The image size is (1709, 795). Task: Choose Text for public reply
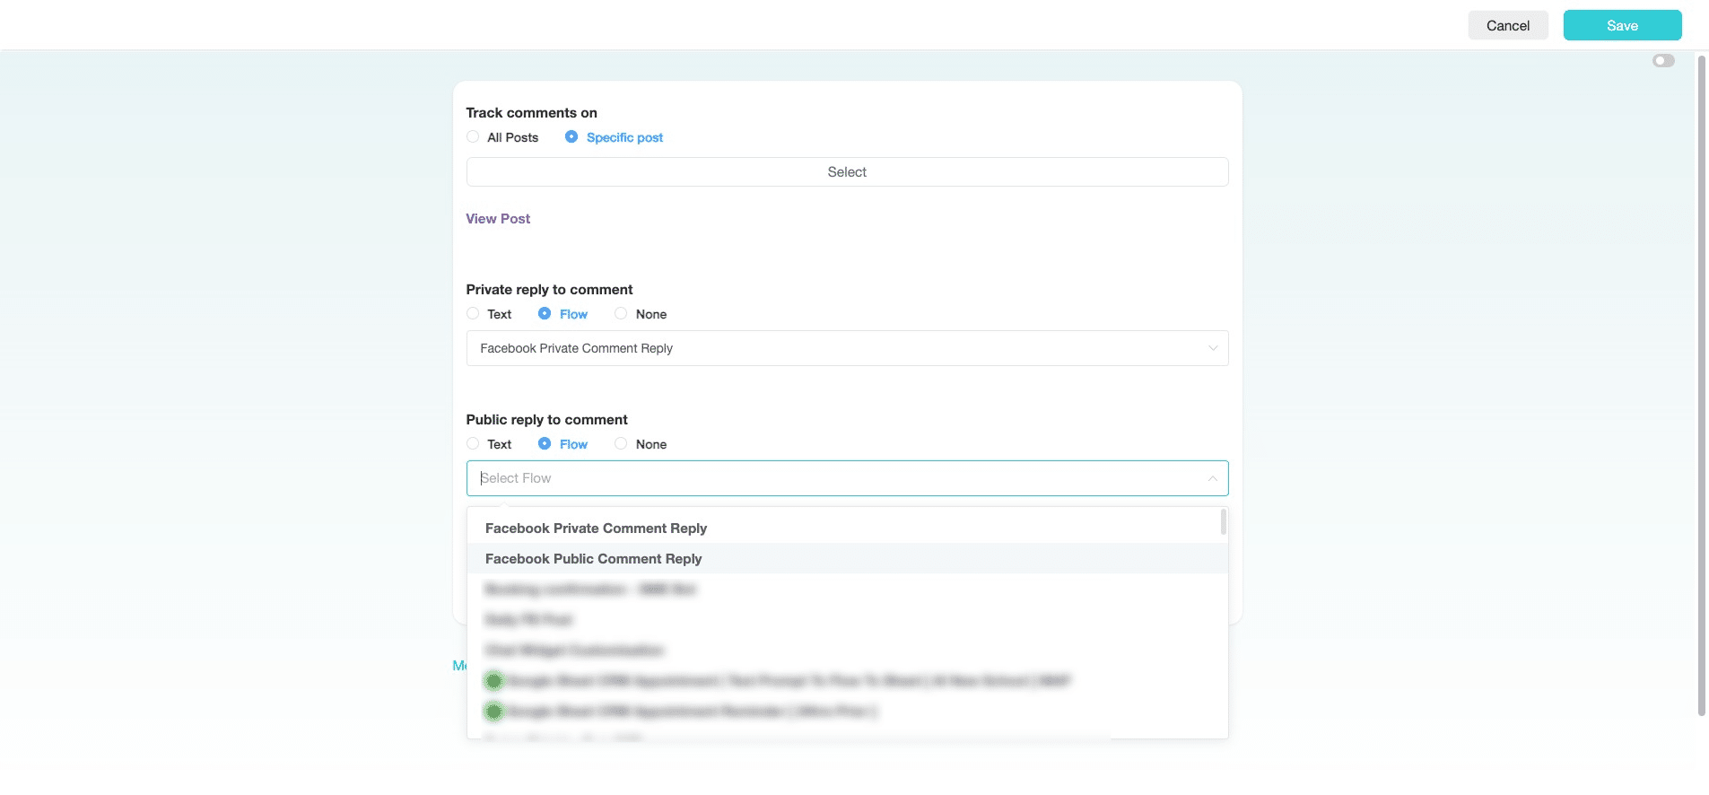coord(473,444)
